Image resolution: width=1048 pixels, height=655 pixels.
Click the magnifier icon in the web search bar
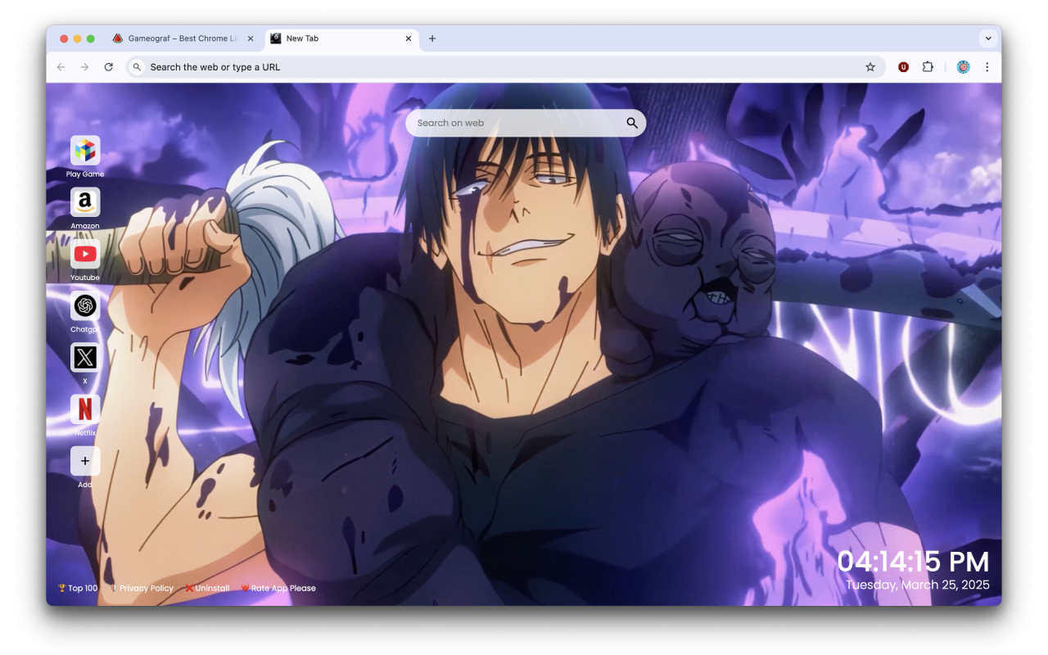pyautogui.click(x=631, y=122)
